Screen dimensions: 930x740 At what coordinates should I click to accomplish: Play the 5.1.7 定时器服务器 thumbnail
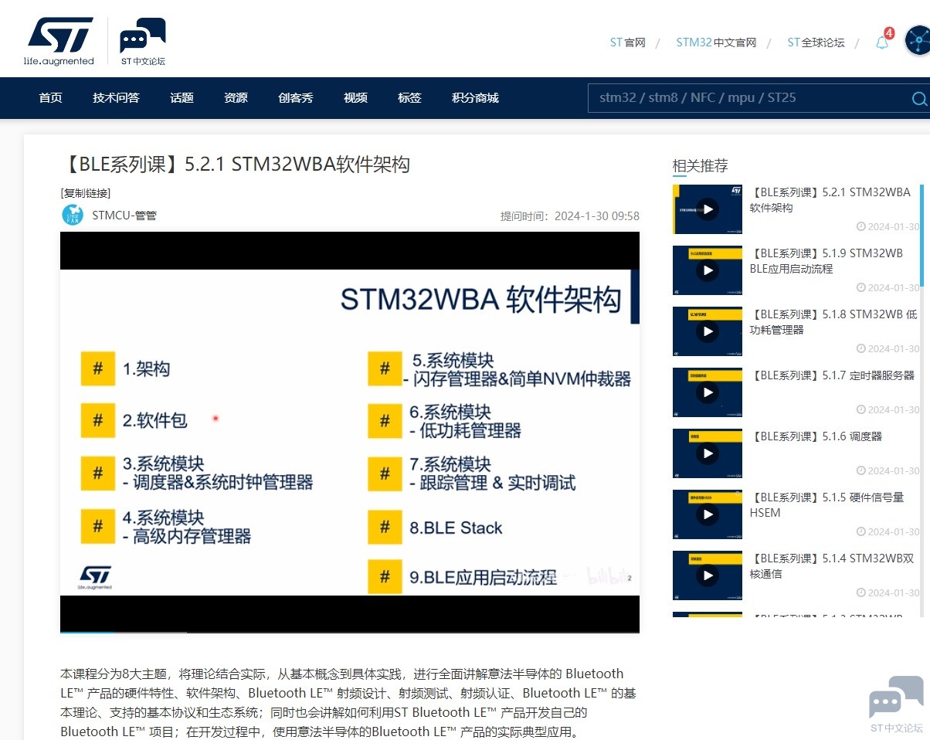click(707, 392)
